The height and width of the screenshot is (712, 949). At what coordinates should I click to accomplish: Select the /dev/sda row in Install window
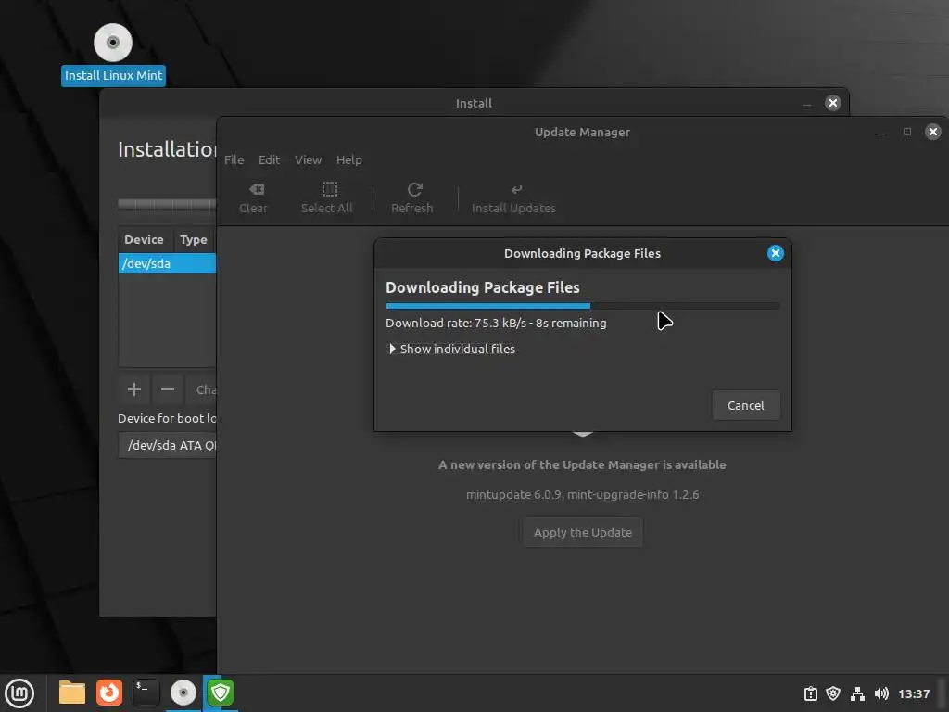tap(167, 263)
